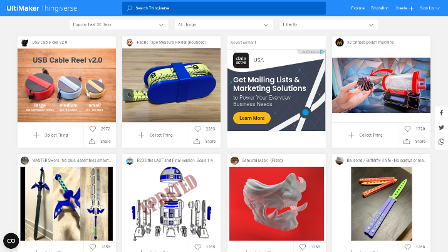Open the Education menu
The width and height of the screenshot is (448, 252).
pyautogui.click(x=380, y=8)
